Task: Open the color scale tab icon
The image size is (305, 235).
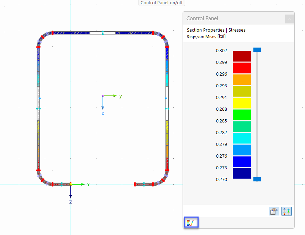Action: pyautogui.click(x=191, y=222)
